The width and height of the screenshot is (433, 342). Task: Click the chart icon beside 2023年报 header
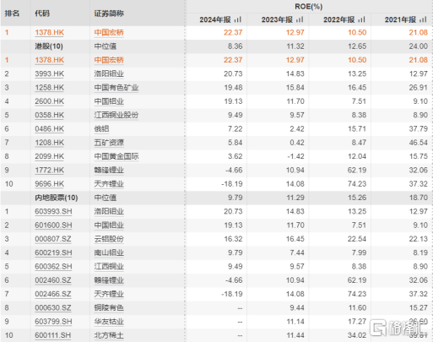point(300,19)
